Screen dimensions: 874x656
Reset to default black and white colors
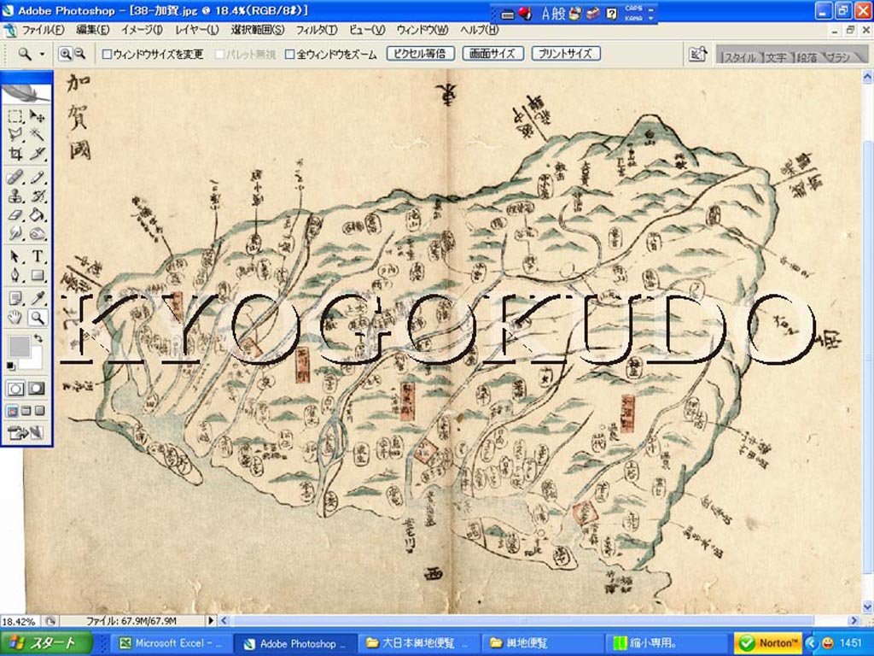click(x=10, y=366)
